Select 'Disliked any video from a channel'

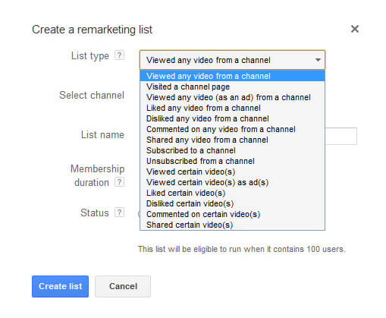(x=232, y=118)
